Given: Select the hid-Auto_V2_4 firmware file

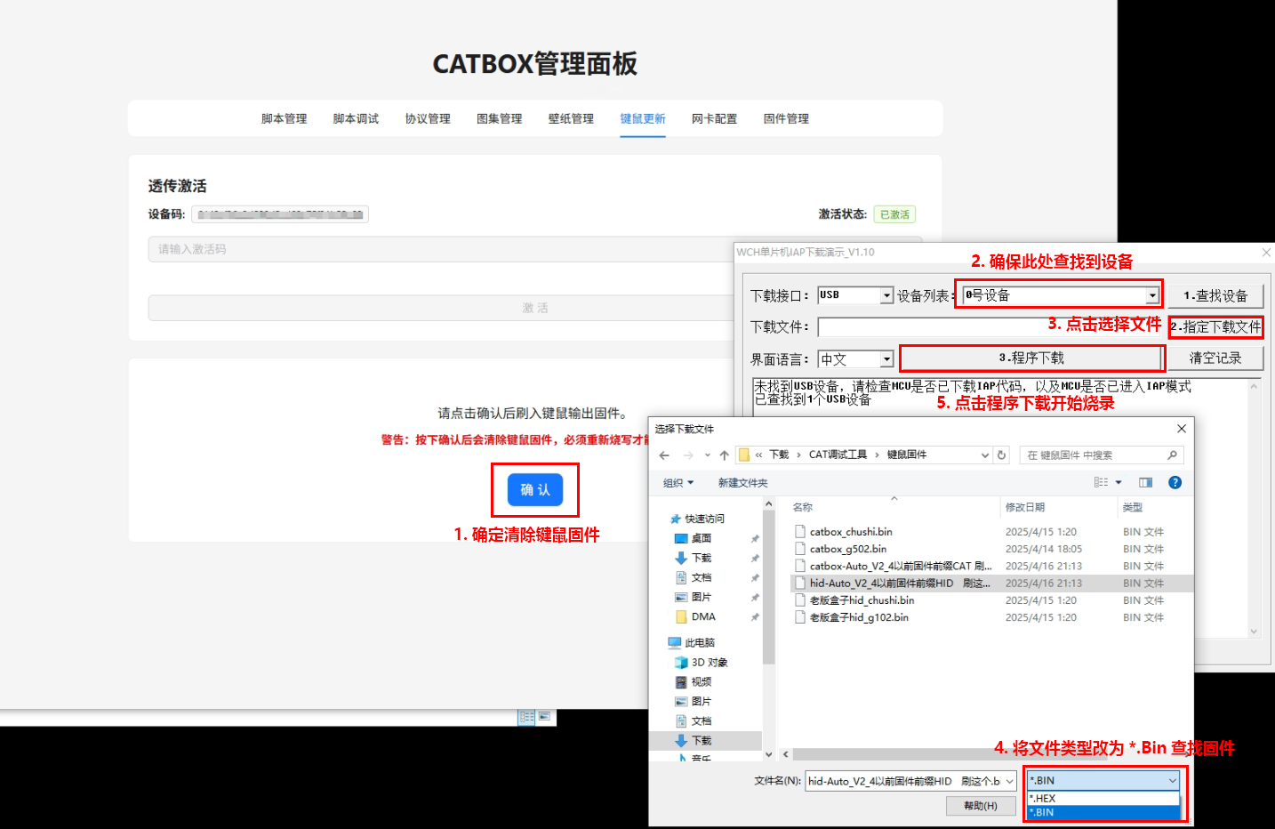Looking at the screenshot, I should (900, 584).
